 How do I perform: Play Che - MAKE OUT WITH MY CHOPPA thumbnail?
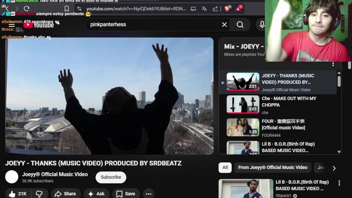(x=243, y=105)
